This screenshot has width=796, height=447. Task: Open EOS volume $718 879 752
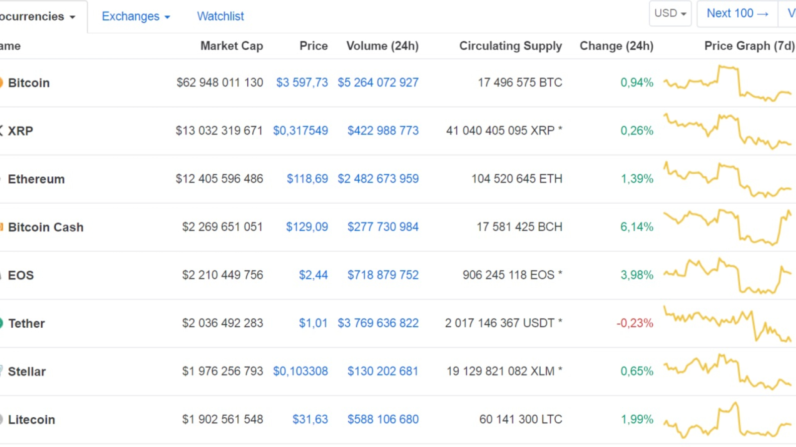point(383,275)
